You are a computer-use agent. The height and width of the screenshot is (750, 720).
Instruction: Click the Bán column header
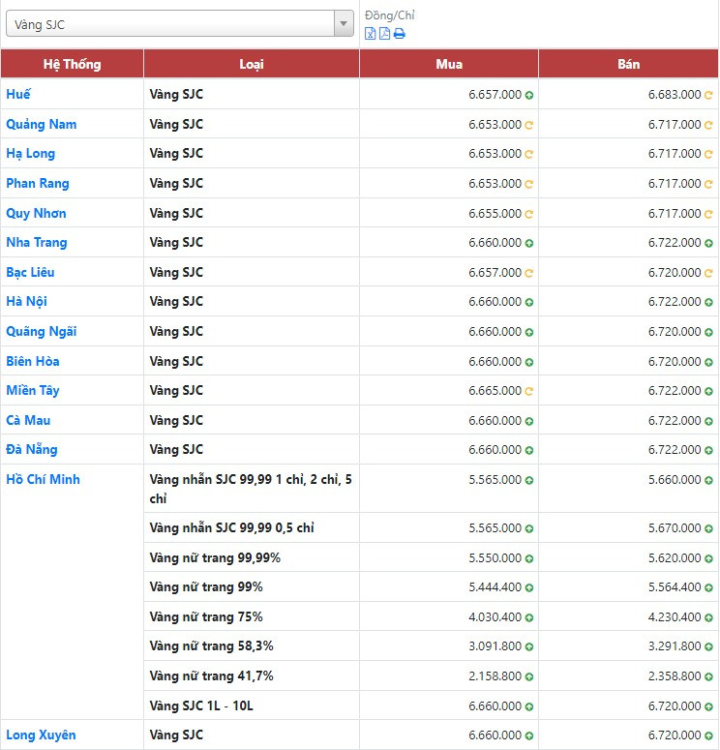pos(629,64)
